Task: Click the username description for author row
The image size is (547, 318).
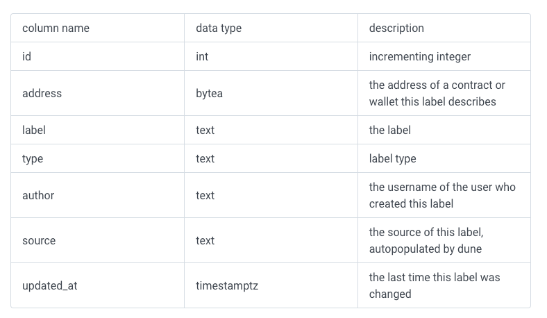Action: coord(442,195)
